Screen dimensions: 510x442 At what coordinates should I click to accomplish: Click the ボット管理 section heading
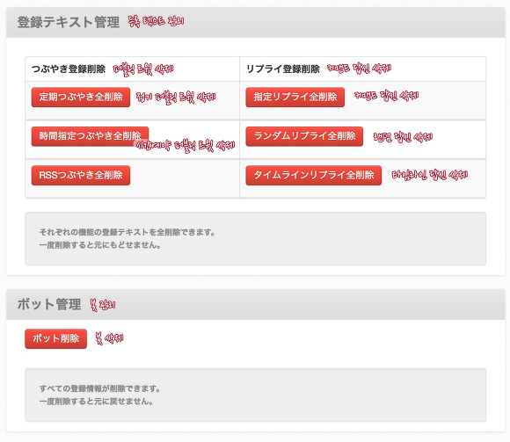[49, 305]
